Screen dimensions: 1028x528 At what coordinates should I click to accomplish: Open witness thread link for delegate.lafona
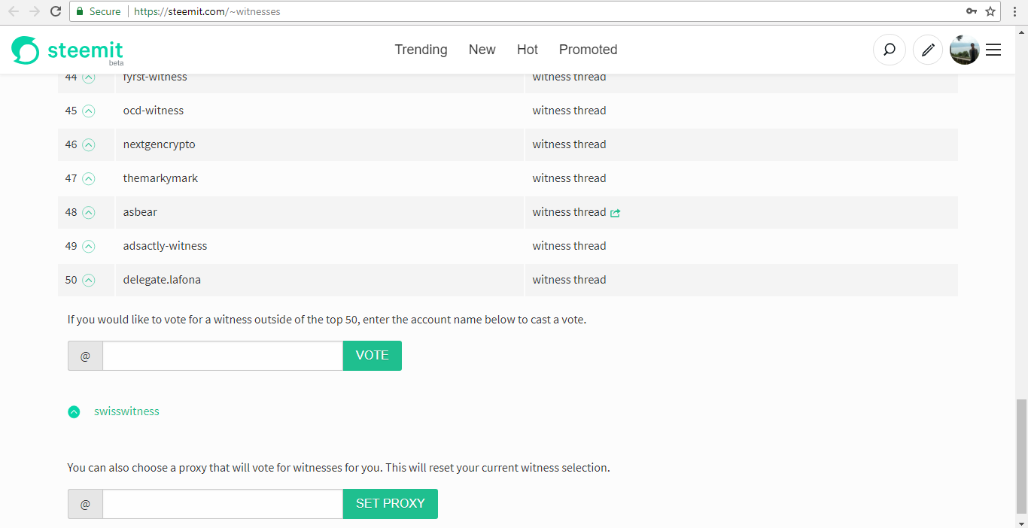click(x=569, y=280)
